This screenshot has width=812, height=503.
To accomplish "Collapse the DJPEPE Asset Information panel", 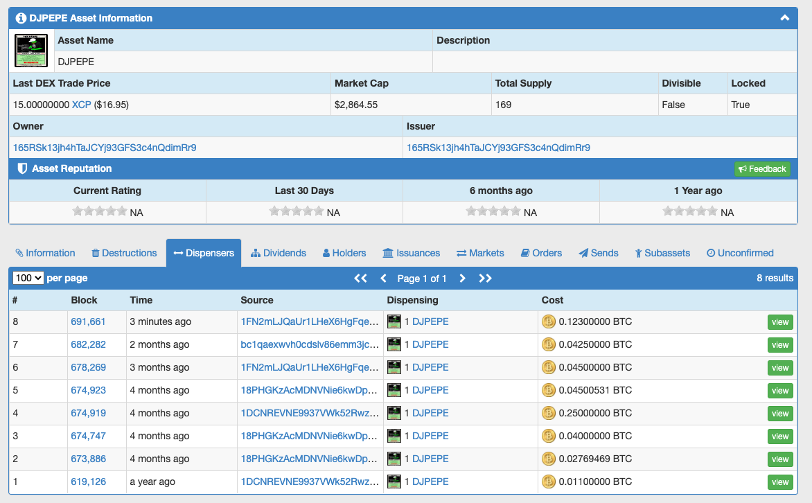I will click(x=784, y=18).
